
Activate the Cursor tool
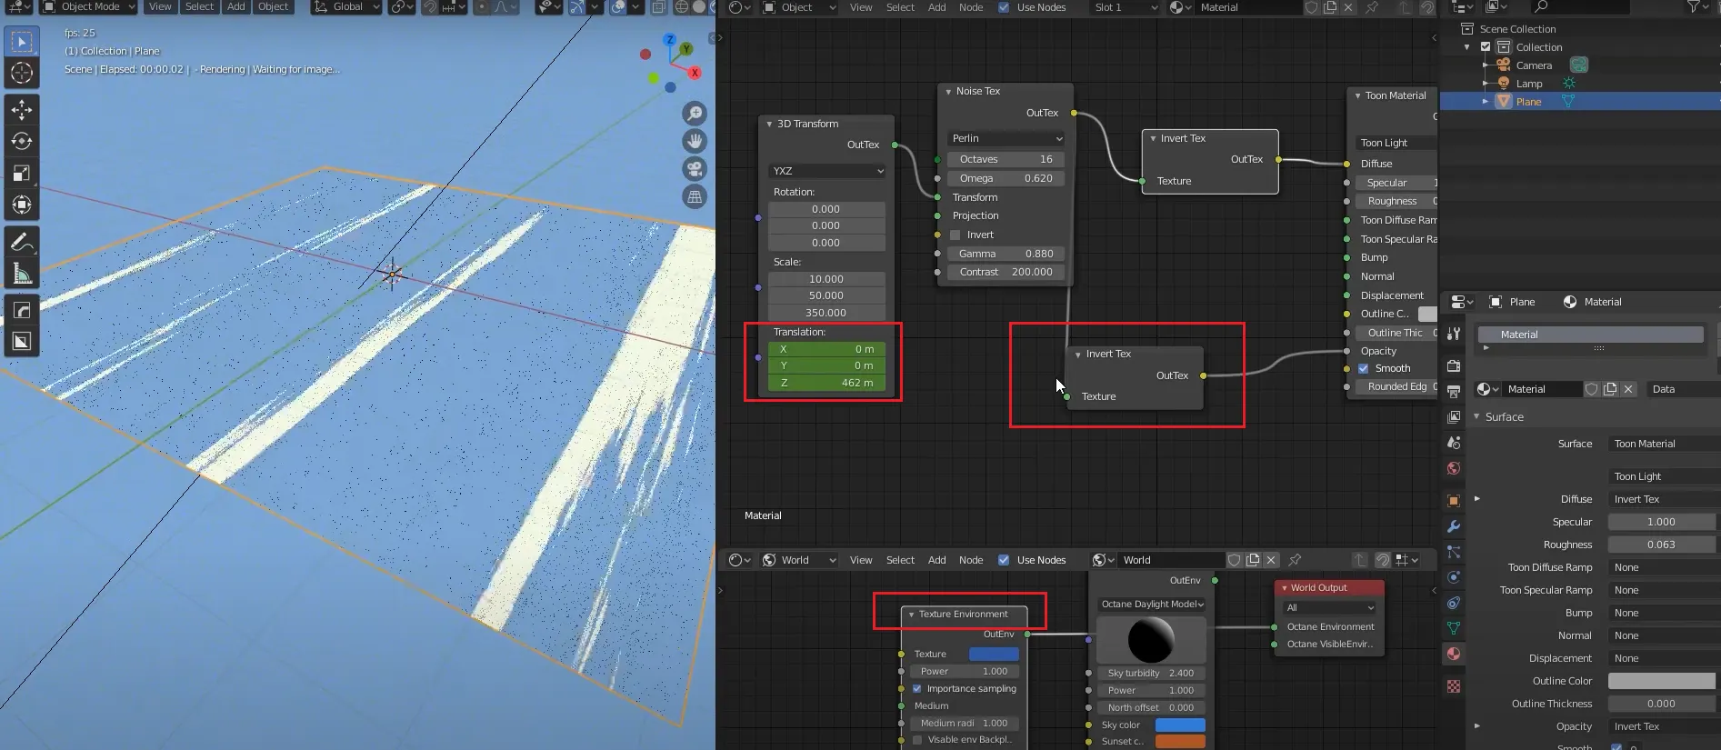coord(22,74)
